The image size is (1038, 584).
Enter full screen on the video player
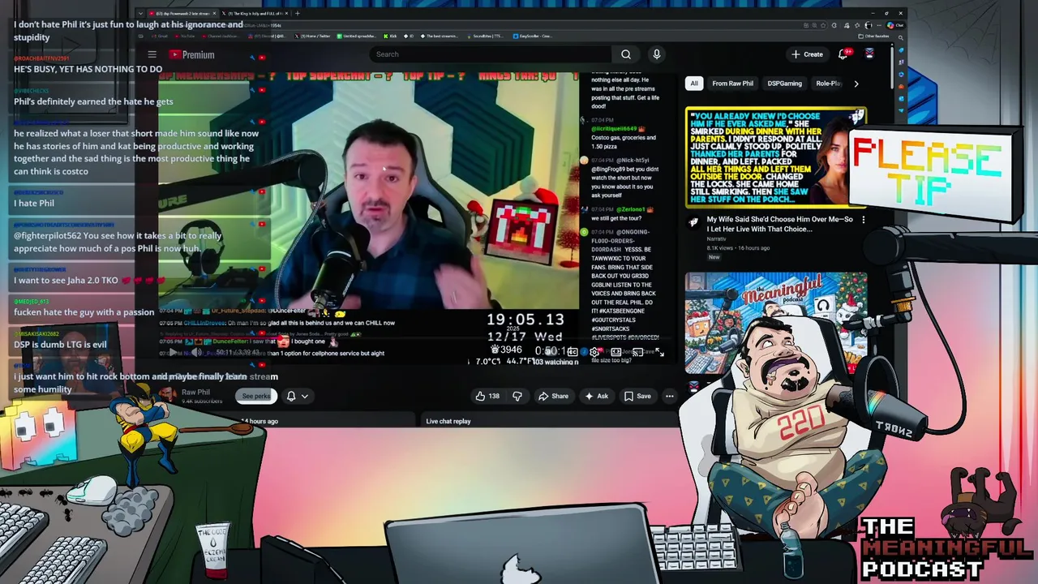658,352
